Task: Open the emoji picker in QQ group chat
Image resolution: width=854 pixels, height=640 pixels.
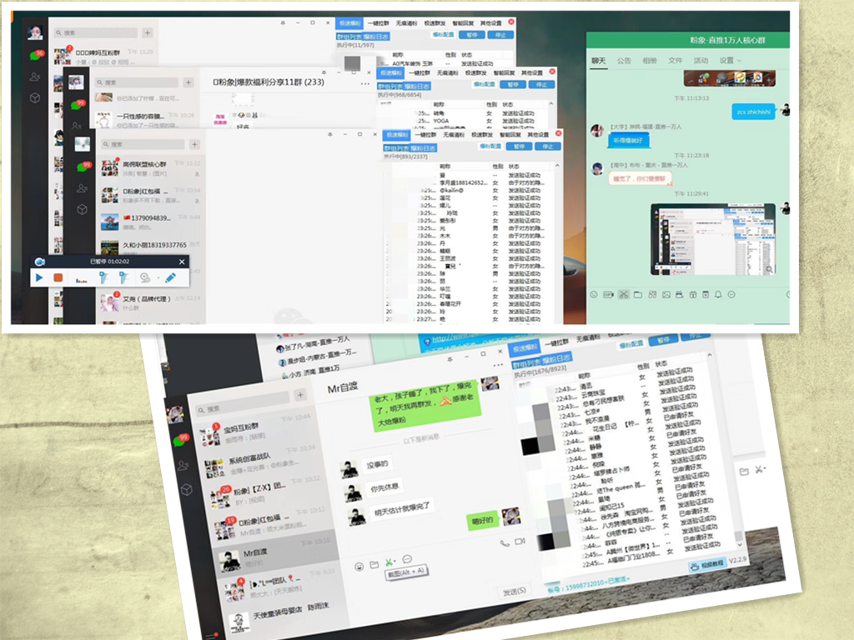Action: coord(594,294)
